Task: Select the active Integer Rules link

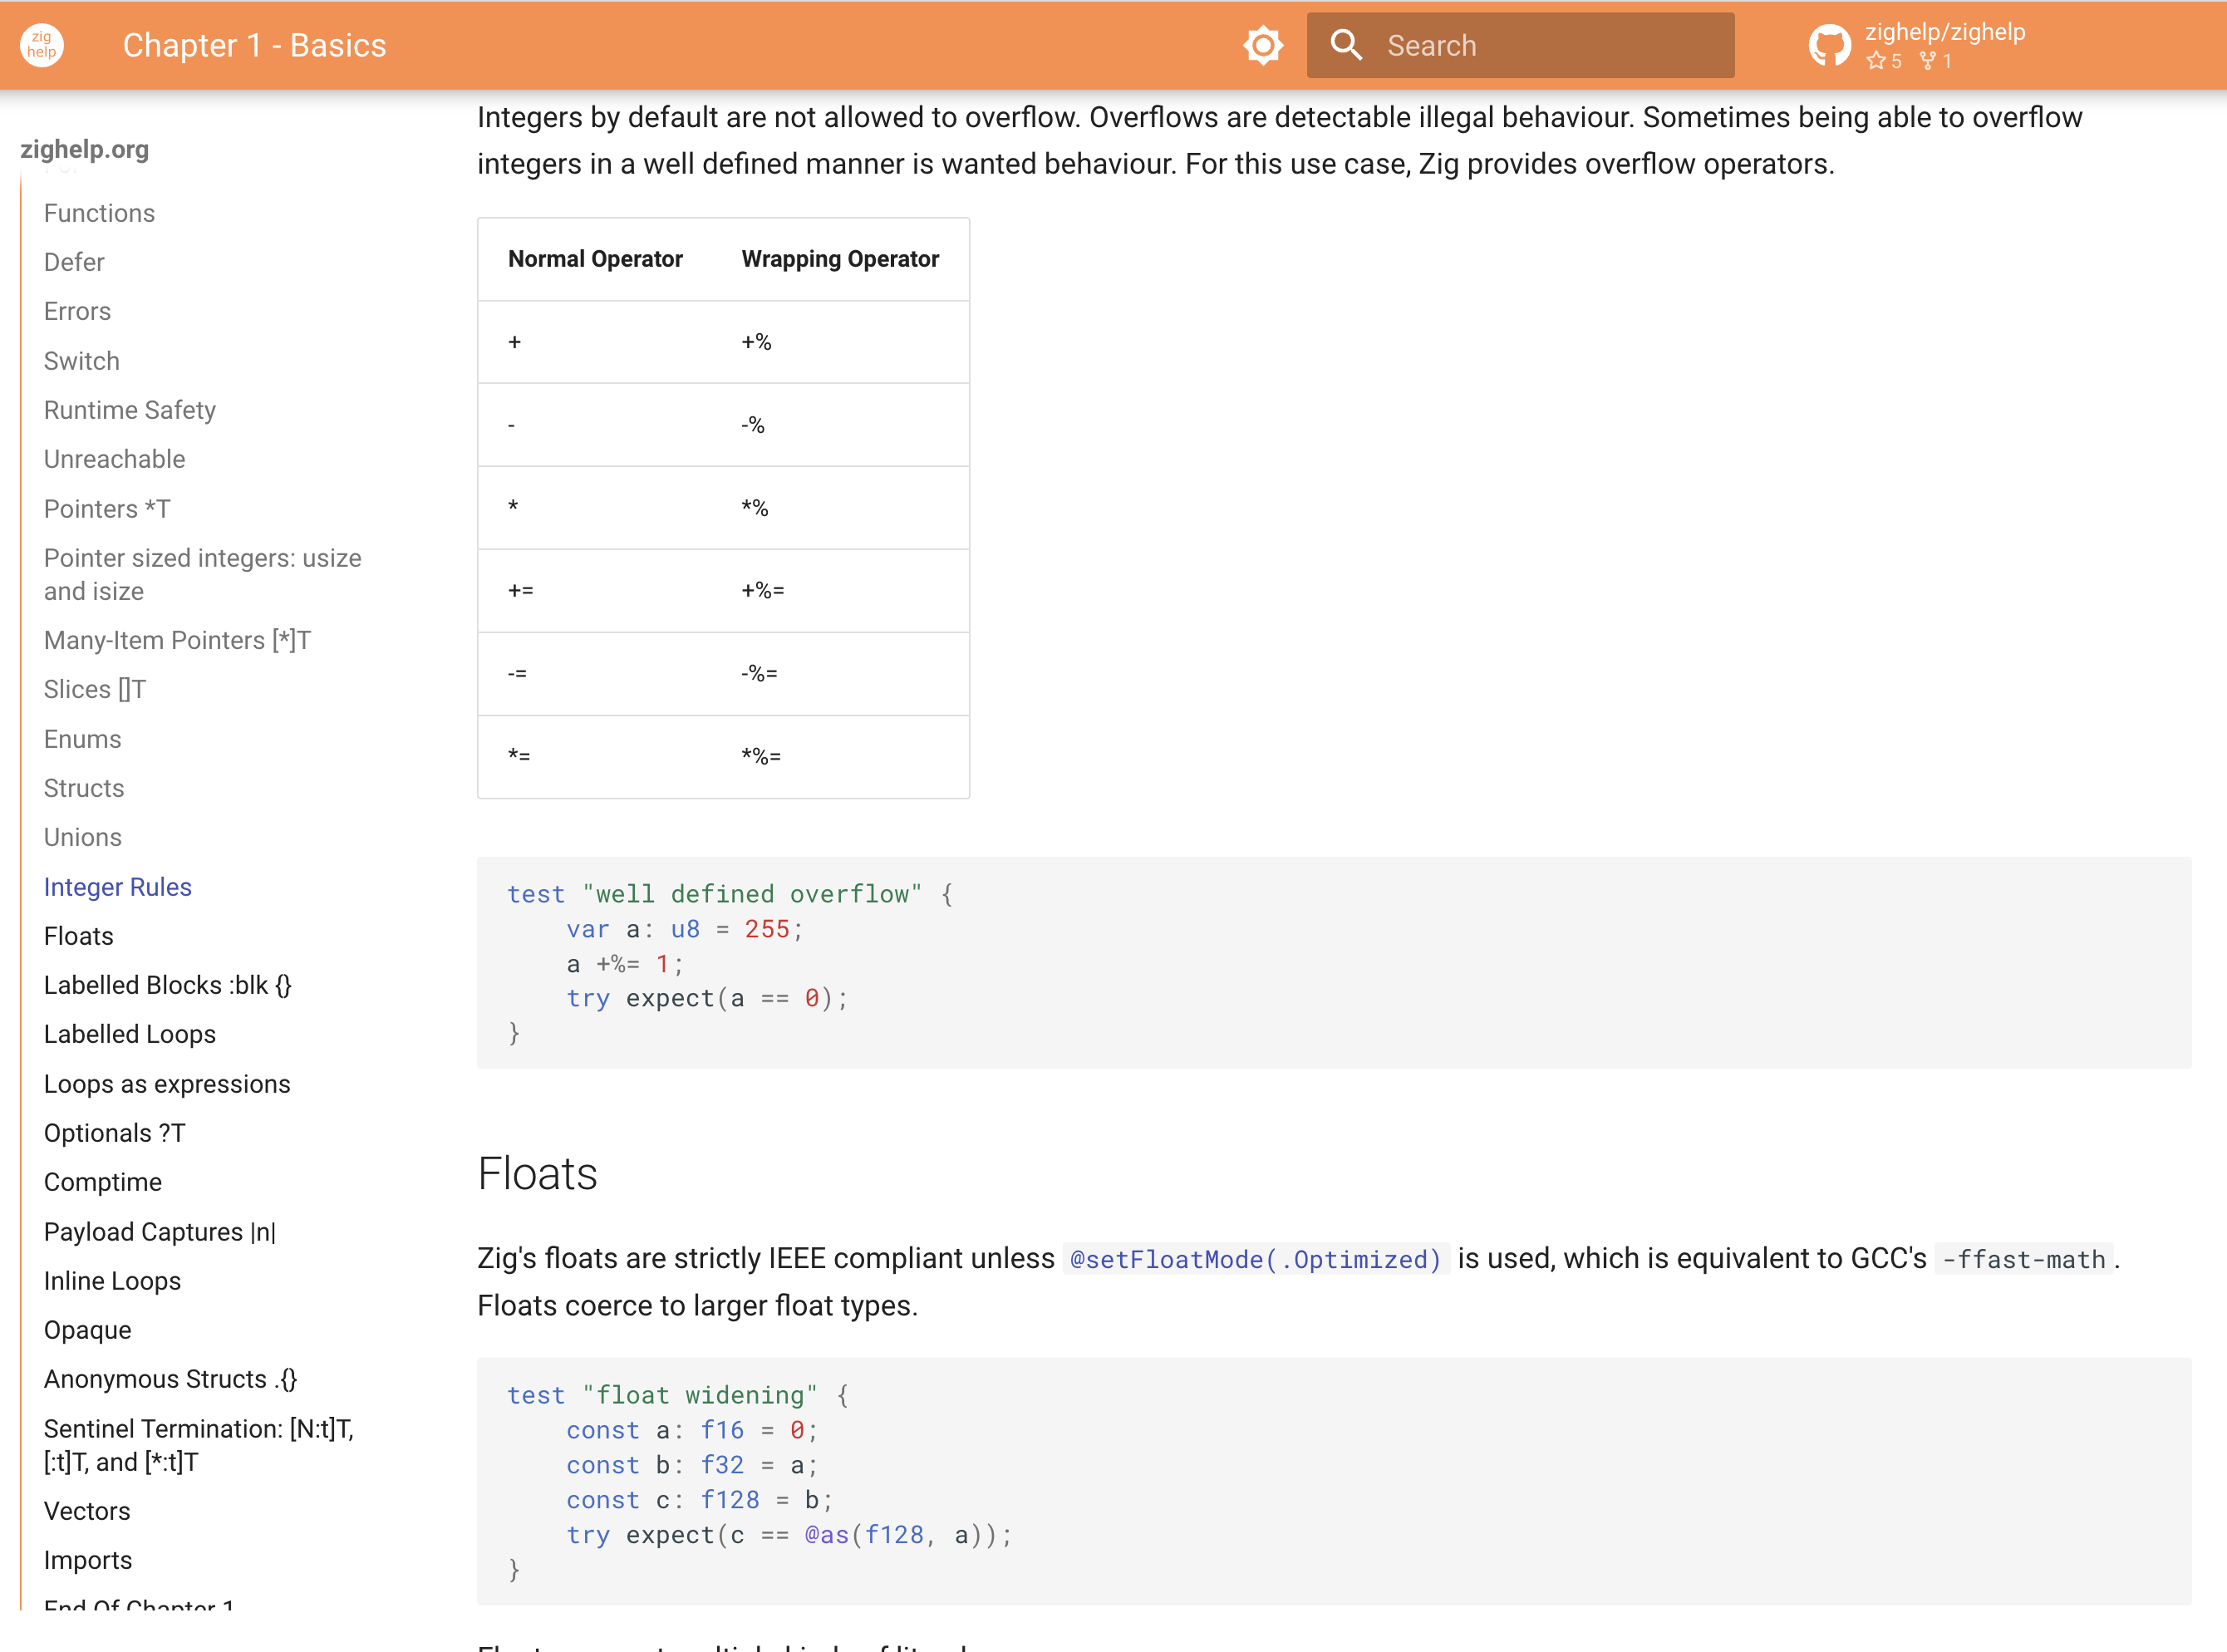Action: point(117,887)
